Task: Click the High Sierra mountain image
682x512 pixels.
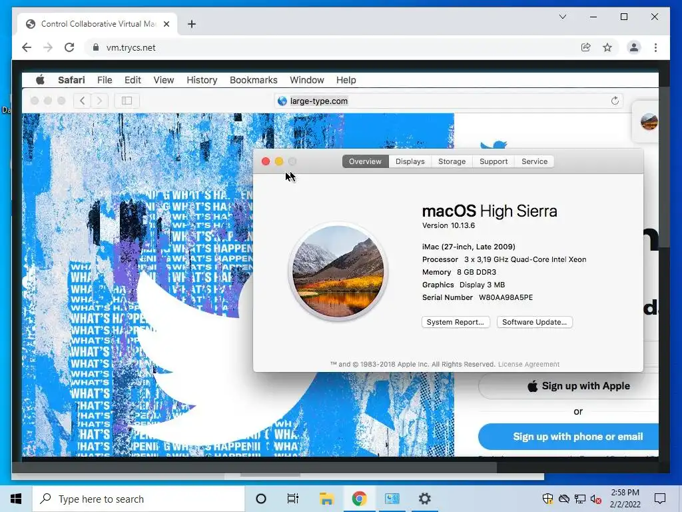Action: pyautogui.click(x=338, y=271)
